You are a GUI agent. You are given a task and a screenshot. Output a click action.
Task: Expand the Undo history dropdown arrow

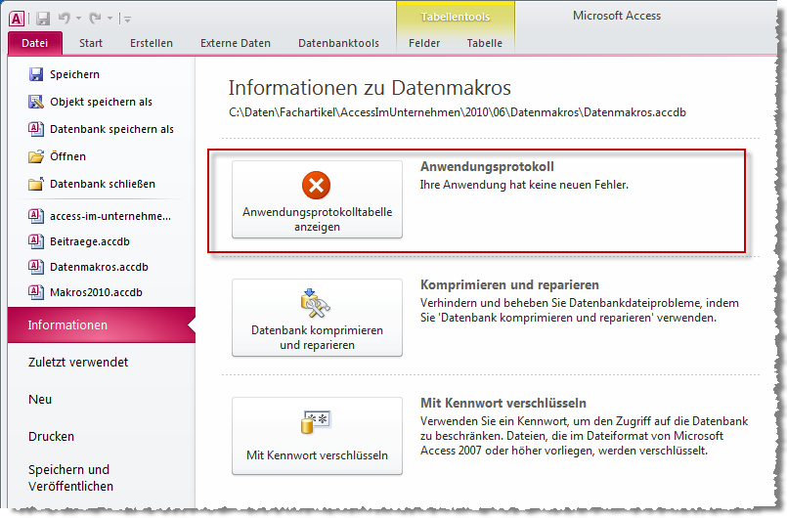(79, 18)
